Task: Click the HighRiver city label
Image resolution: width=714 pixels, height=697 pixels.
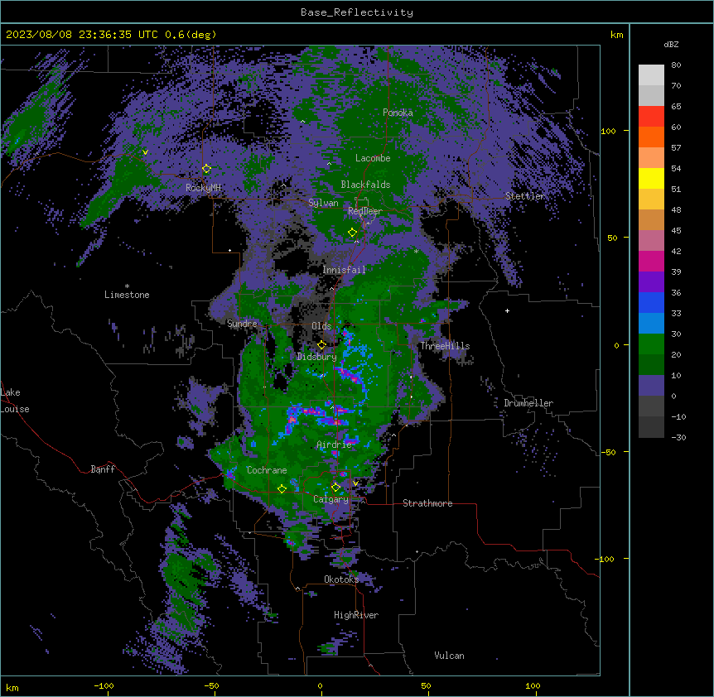Action: (356, 615)
